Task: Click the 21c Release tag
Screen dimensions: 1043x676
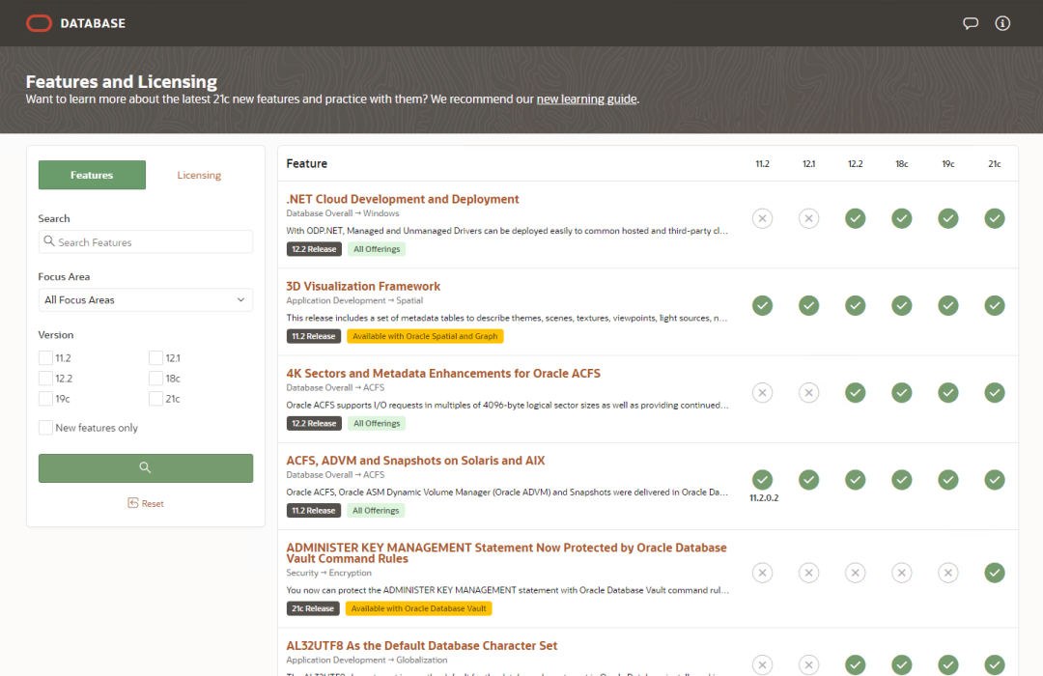Action: coord(313,608)
